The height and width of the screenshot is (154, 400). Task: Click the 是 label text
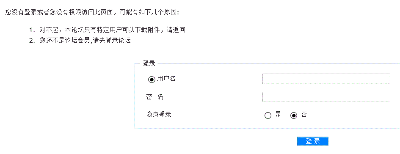pyautogui.click(x=279, y=115)
